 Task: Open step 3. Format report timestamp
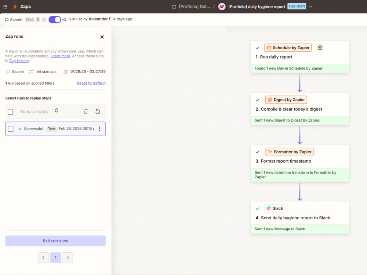coord(283,161)
